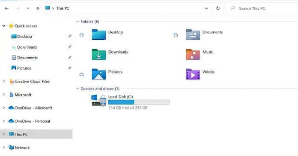The image size is (298, 156).
Task: Click Quick access label in sidebar
Action: (x=26, y=26)
